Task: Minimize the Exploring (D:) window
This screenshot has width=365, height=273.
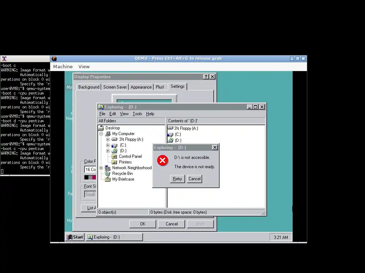Action: tap(250, 107)
